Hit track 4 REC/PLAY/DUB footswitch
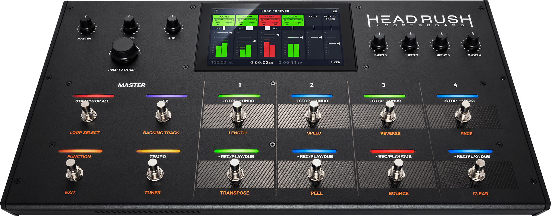 tap(477, 170)
